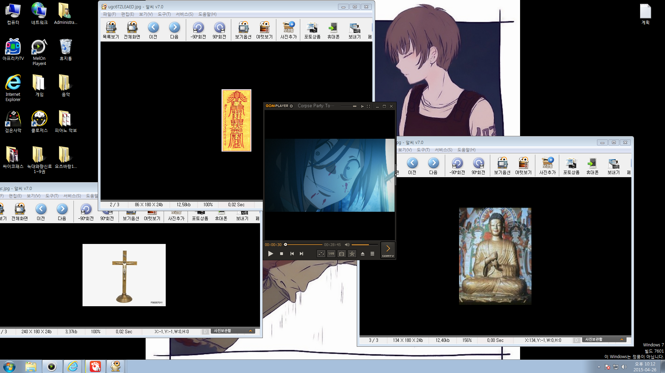665x373 pixels.
Task: Click 휴대폰 in the ugc6TZLEAED.jpg window
Action: coord(334,30)
